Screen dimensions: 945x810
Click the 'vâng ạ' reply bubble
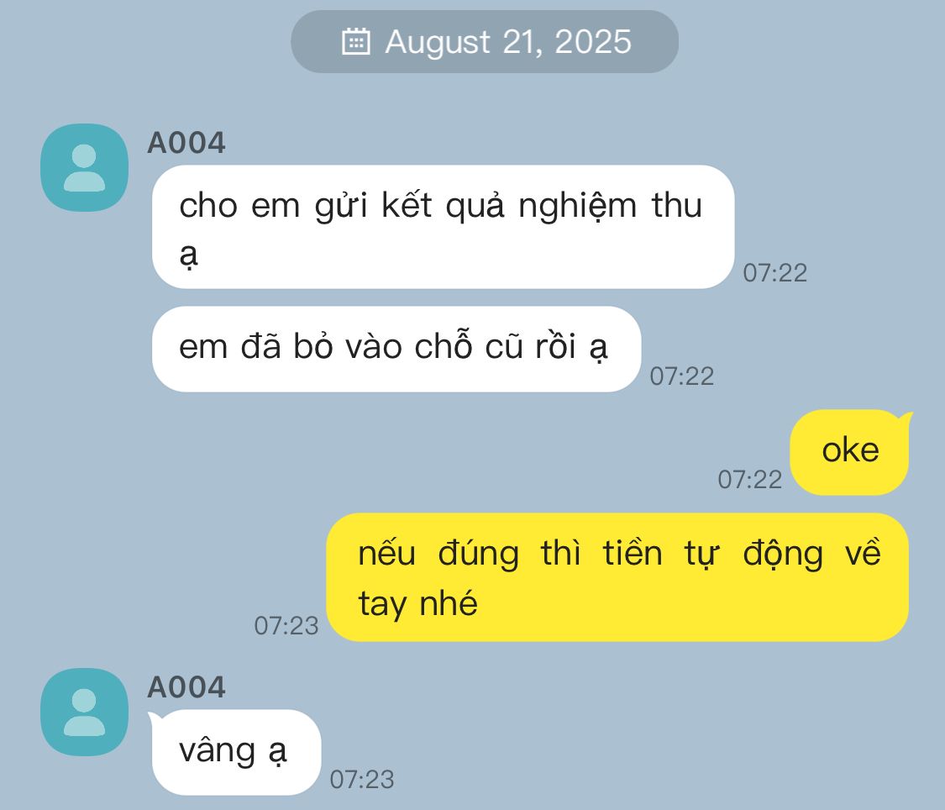235,752
